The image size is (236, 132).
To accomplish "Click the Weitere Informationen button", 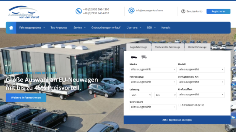I will click(26, 98).
